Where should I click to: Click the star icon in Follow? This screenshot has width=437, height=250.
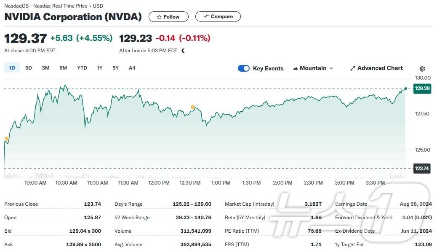click(159, 17)
